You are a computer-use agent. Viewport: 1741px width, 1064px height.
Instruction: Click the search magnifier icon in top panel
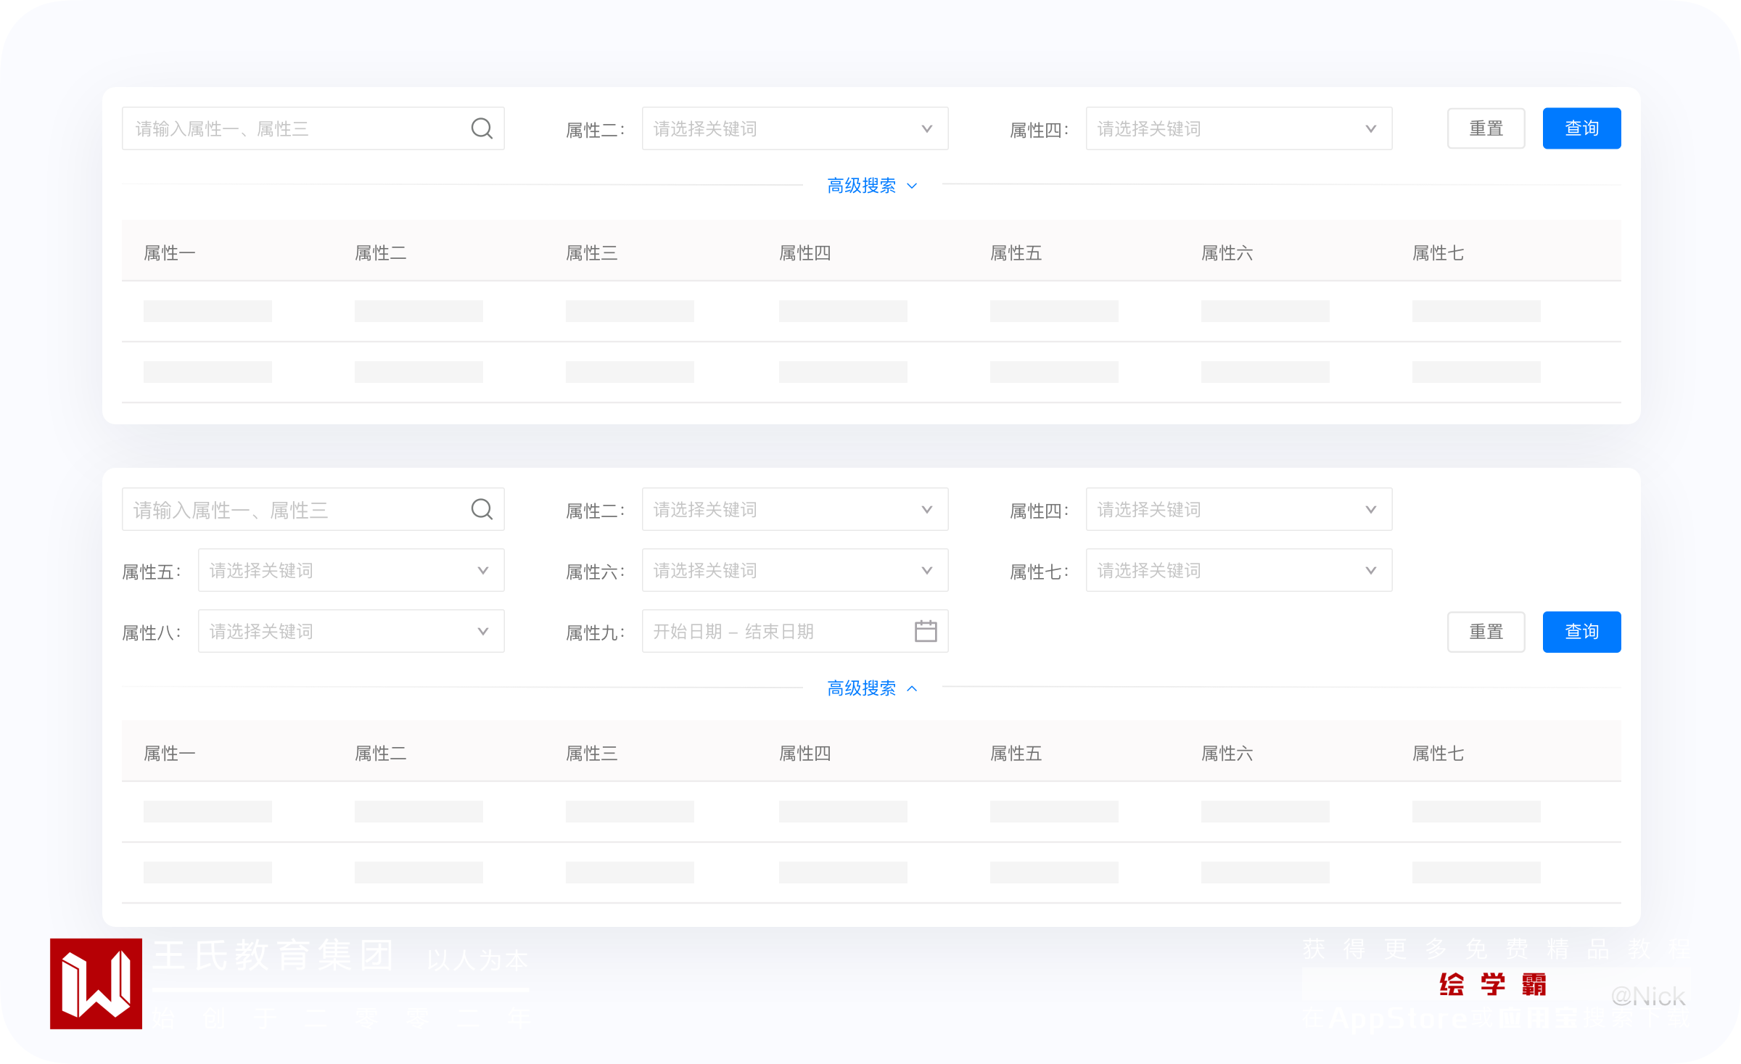(482, 128)
